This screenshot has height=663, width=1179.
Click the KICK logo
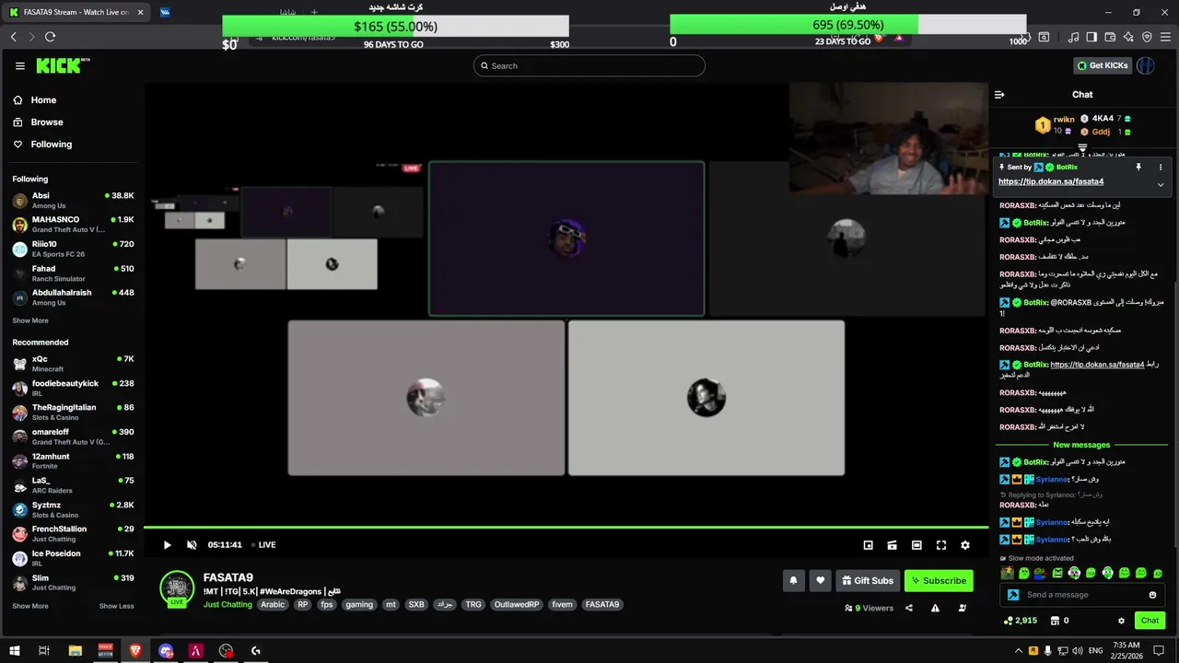coord(63,65)
